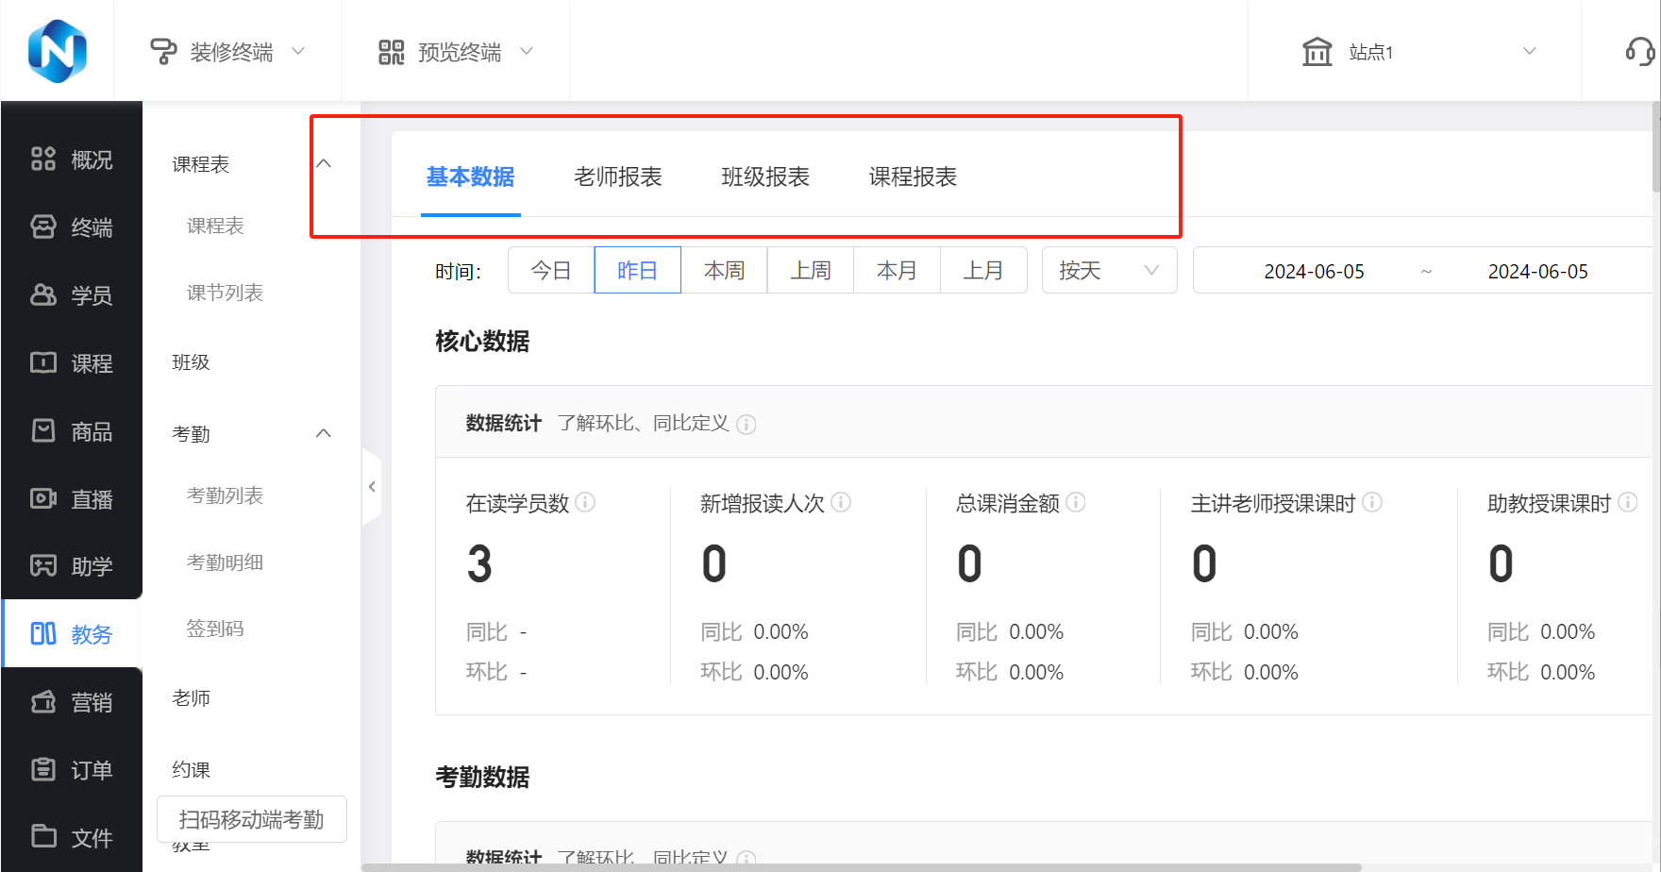Viewport: 1661px width, 872px height.
Task: Select the 今日 time filter
Action: tap(551, 271)
